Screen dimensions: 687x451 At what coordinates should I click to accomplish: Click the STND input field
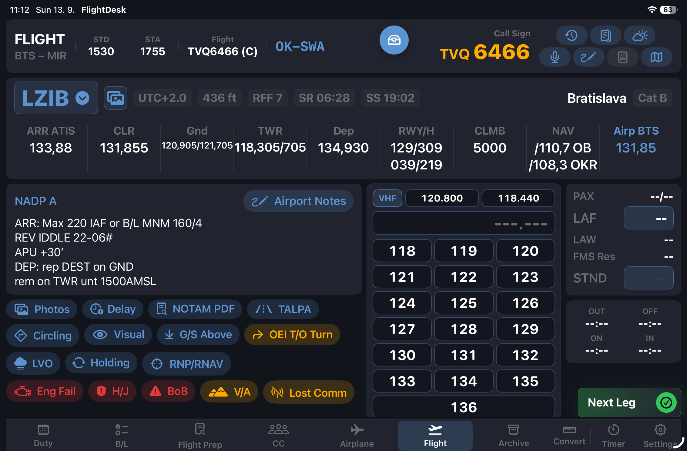648,278
